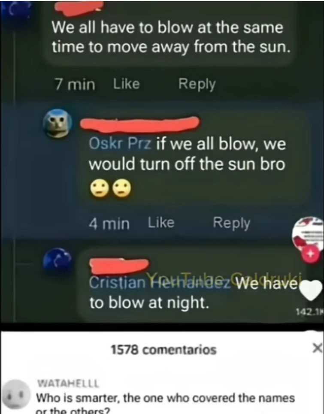Click the 1578 comentarios header
The image size is (324, 414).
[164, 350]
